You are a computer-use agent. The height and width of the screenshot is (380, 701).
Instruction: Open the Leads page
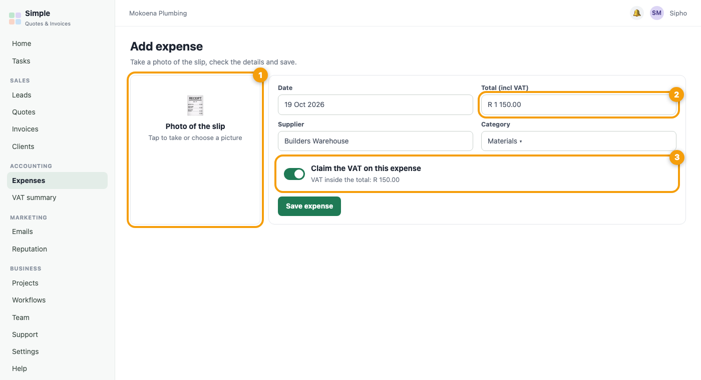[57, 95]
